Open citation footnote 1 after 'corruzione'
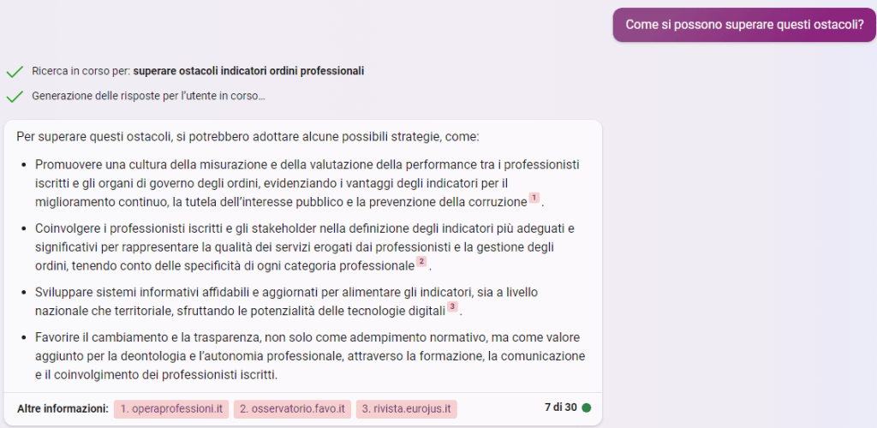The width and height of the screenshot is (877, 428). pyautogui.click(x=534, y=199)
